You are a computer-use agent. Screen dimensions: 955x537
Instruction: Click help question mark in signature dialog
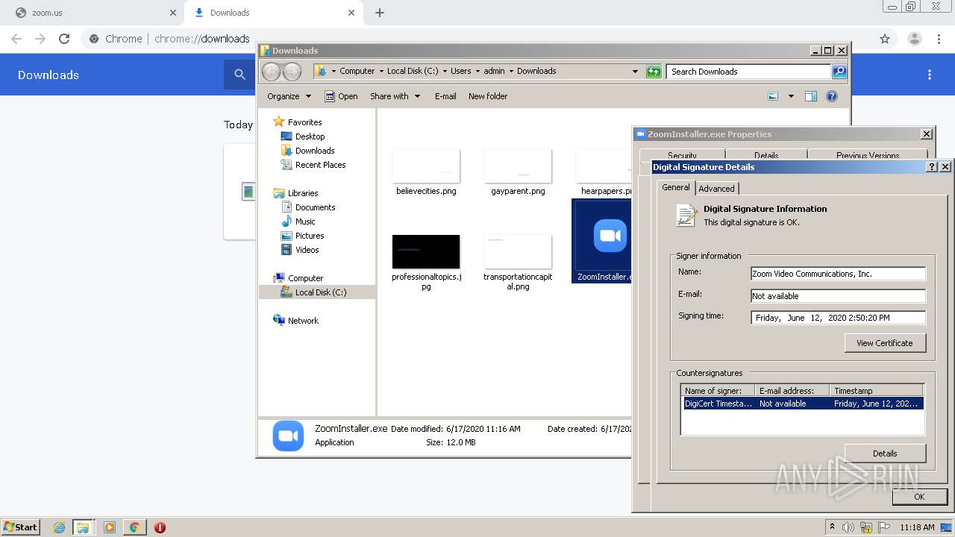(x=932, y=167)
